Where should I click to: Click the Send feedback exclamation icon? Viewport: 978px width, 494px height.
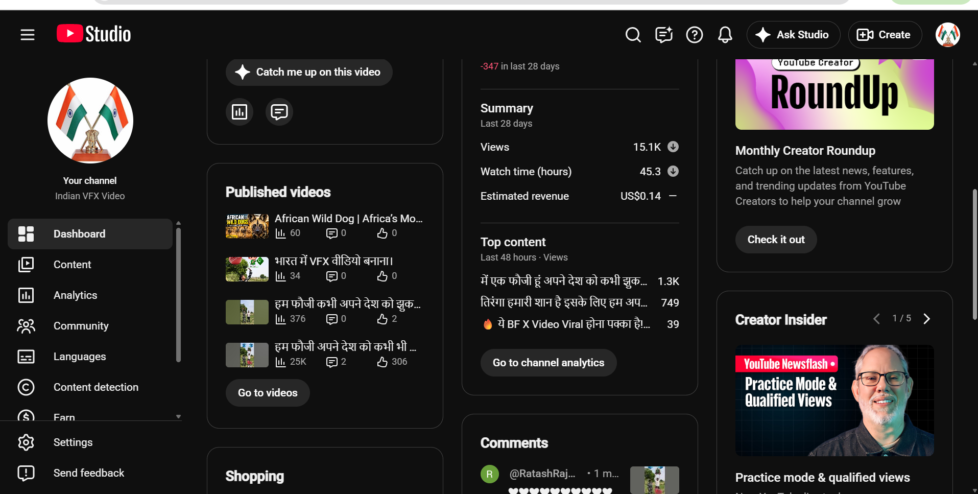point(26,473)
